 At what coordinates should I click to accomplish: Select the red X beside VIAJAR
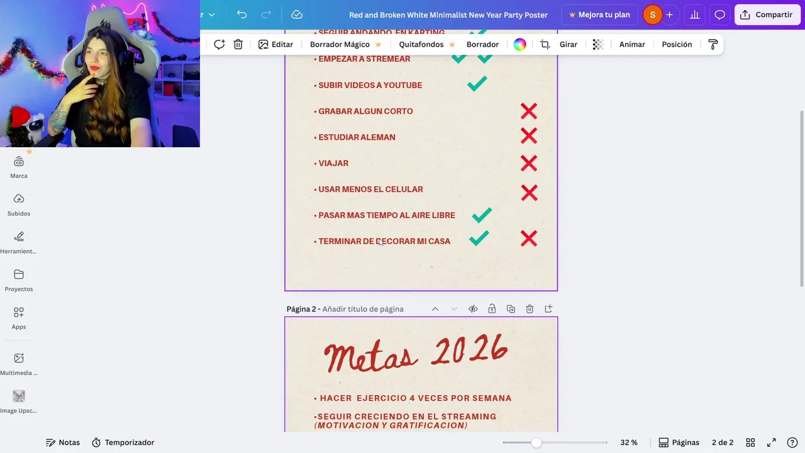[x=529, y=164]
